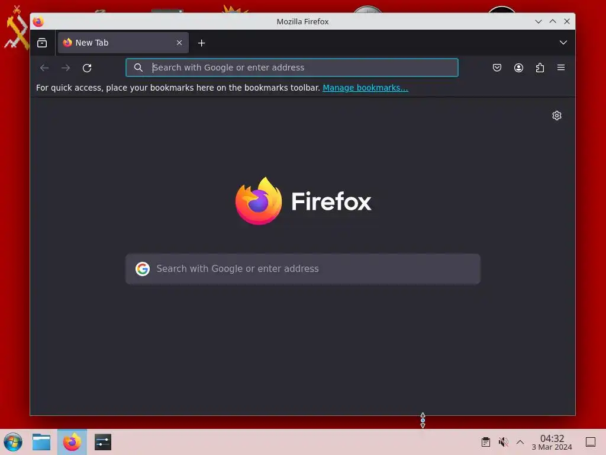This screenshot has height=455, width=606.
Task: Open the Firefox window menu icon in titlebar
Action: coord(38,22)
